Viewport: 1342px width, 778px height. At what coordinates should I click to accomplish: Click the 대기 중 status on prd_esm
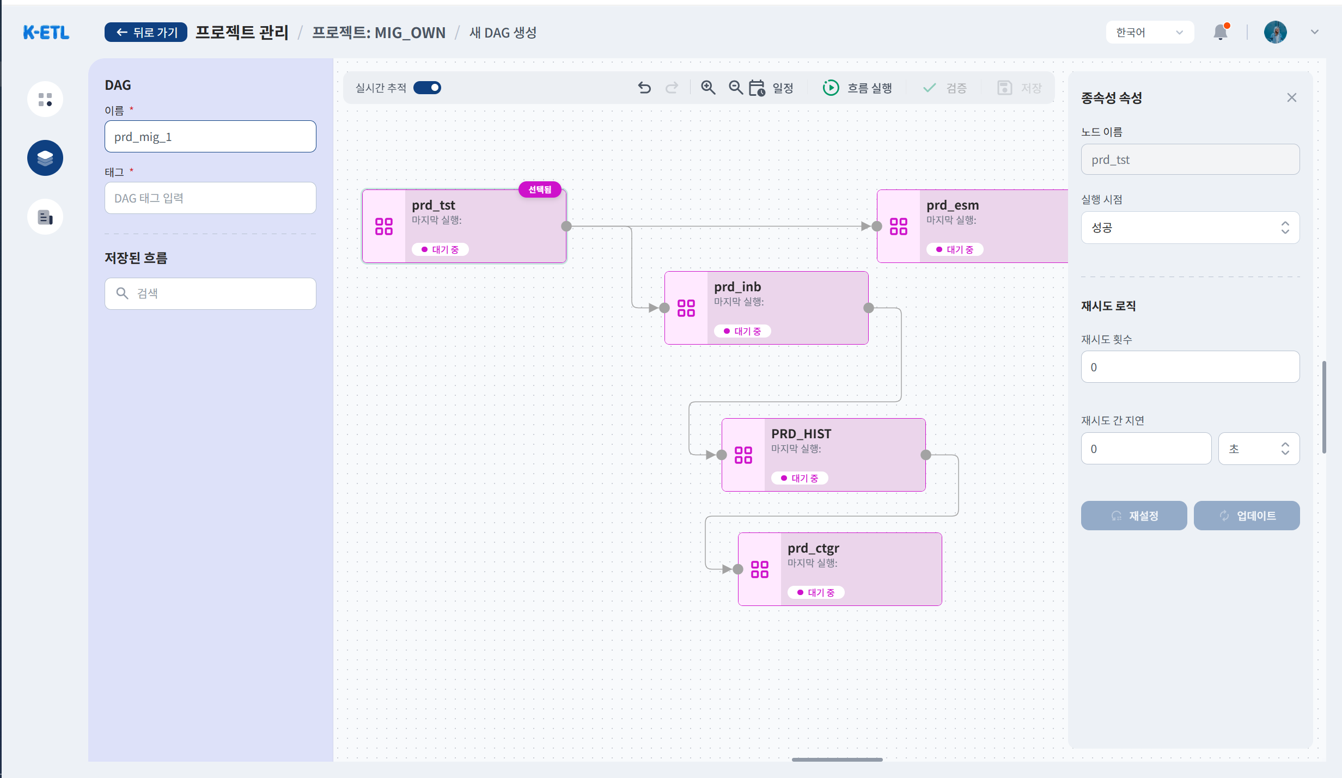pyautogui.click(x=955, y=249)
